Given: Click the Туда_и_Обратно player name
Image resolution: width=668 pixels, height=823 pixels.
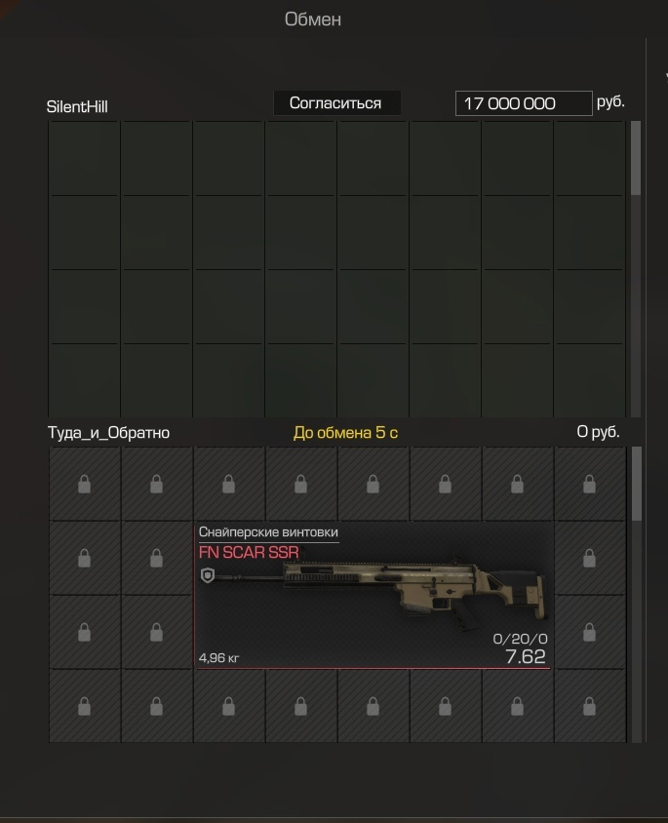Looking at the screenshot, I should click(x=108, y=433).
